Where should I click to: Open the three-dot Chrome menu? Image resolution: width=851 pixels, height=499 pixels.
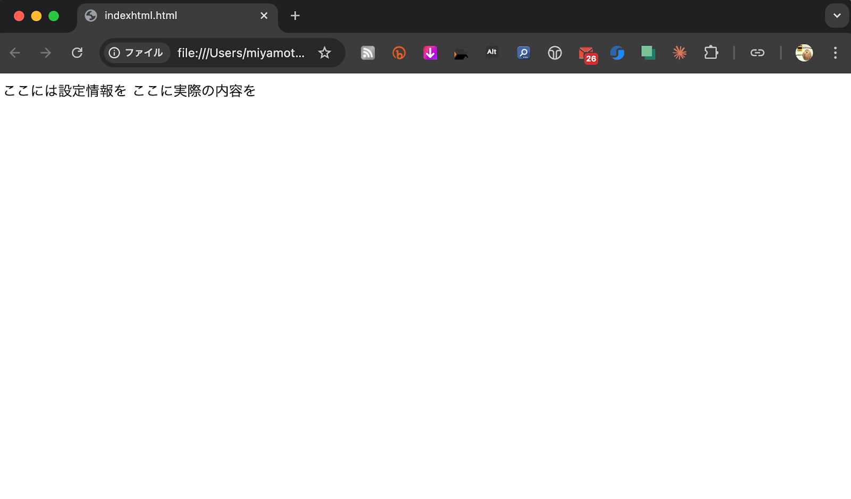836,53
